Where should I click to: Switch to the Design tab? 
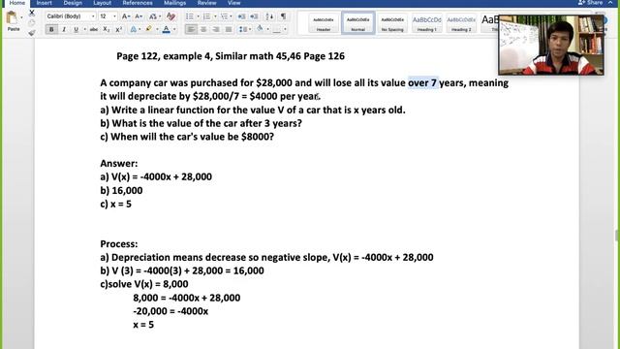[x=73, y=3]
